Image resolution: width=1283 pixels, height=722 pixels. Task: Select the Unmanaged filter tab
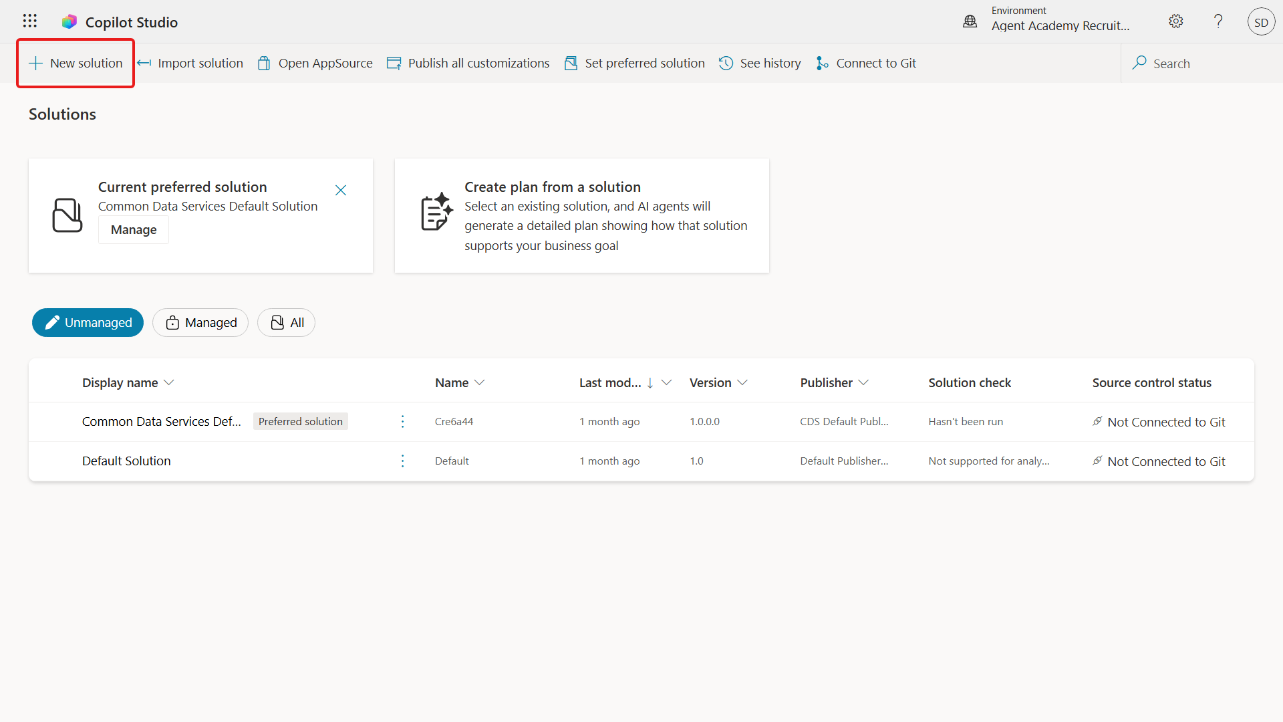pyautogui.click(x=88, y=322)
